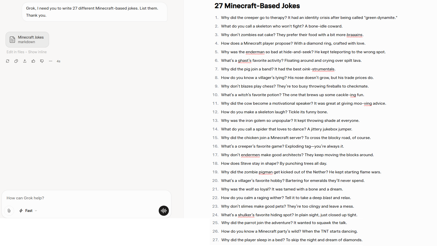Image resolution: width=437 pixels, height=246 pixels.
Task: Click the witch's favorite potion joke
Action: (x=293, y=95)
